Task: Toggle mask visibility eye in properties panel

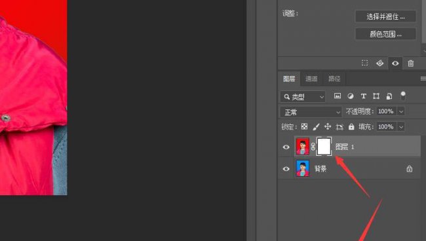Action: click(395, 64)
